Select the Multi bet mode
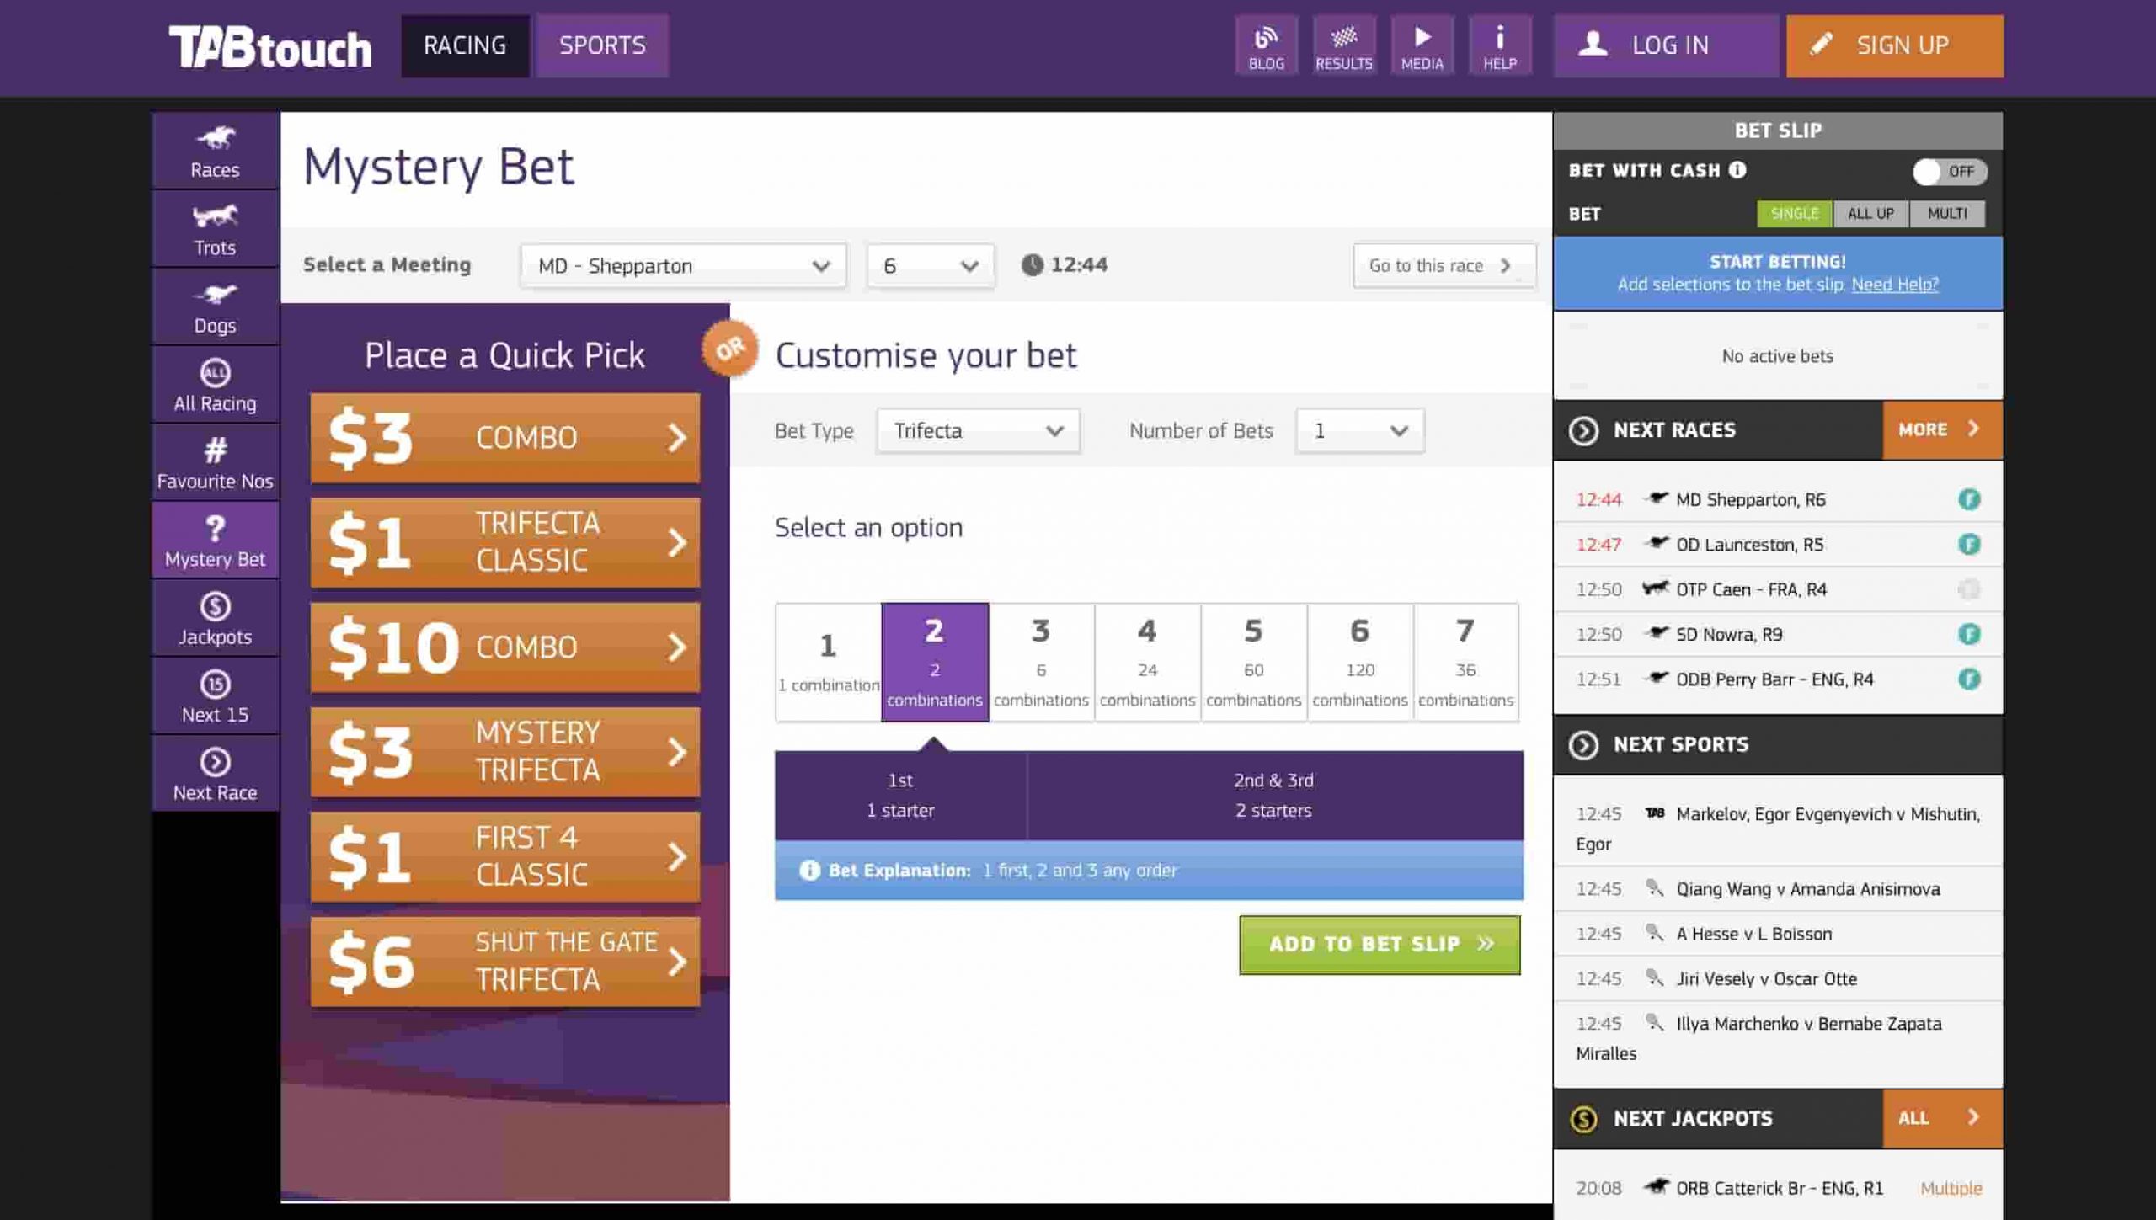 tap(1947, 214)
